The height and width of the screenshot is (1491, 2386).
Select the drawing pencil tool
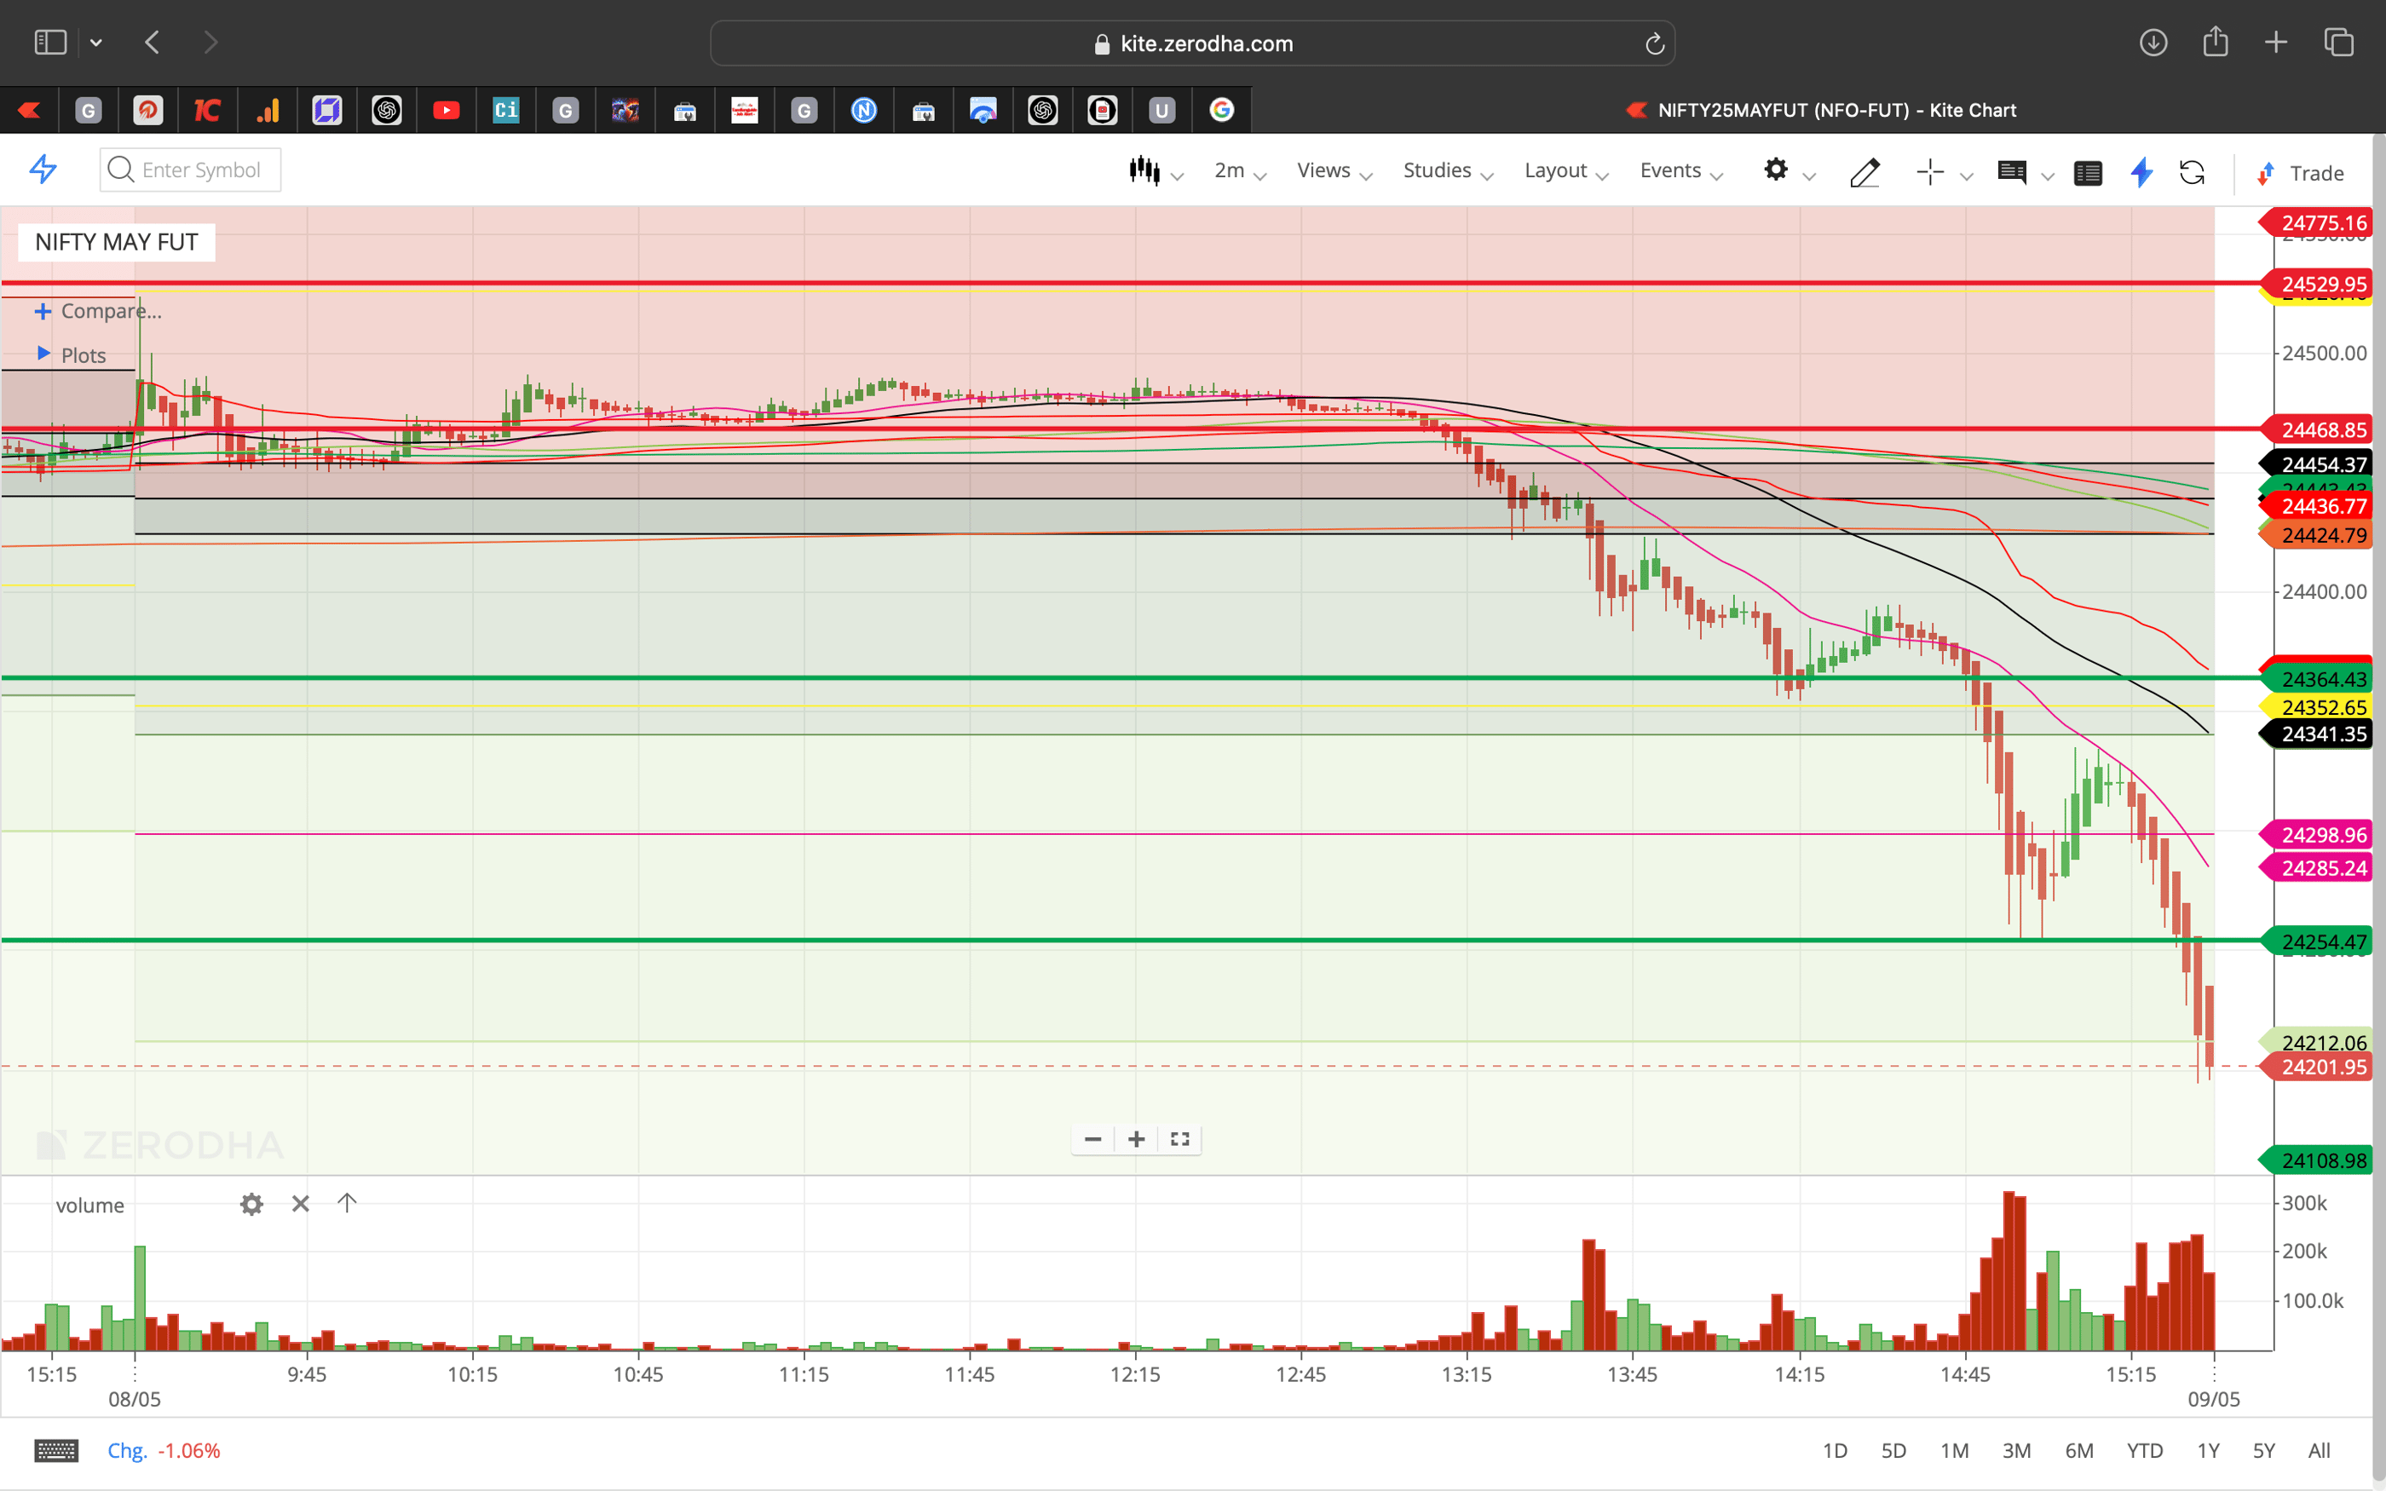1864,173
